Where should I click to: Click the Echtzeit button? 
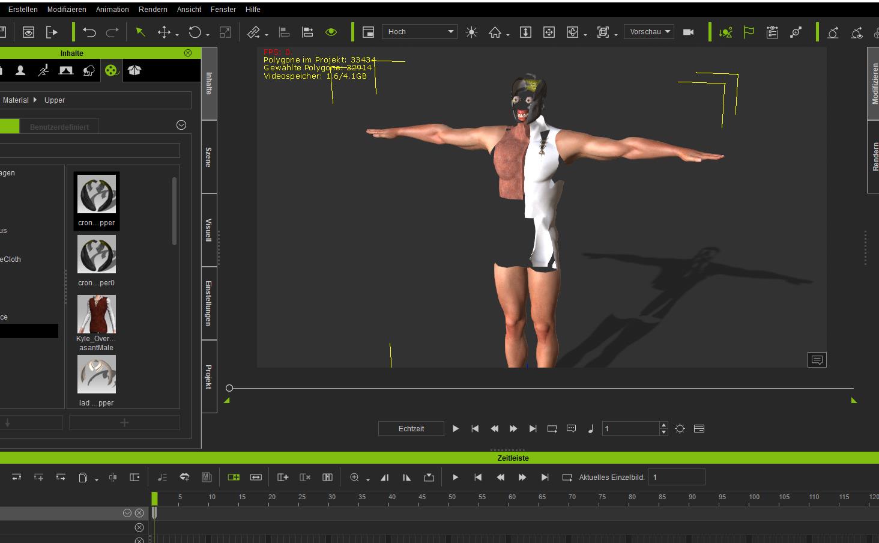pyautogui.click(x=411, y=429)
